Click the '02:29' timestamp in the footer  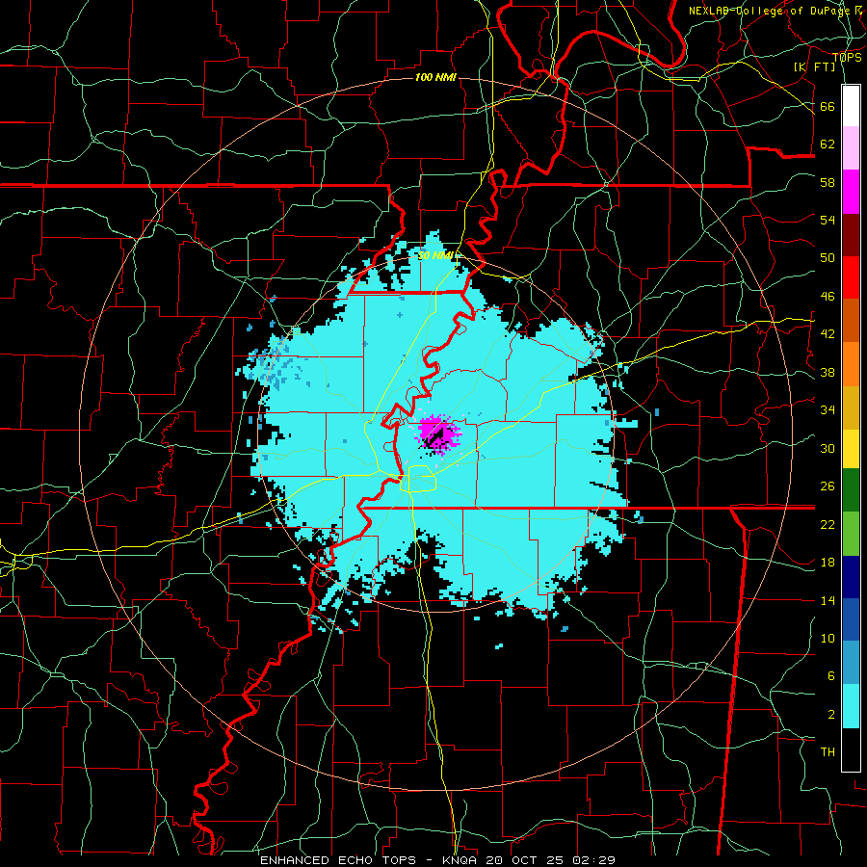(x=595, y=860)
